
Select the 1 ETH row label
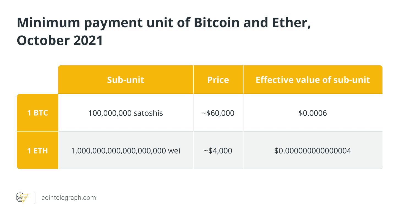tap(38, 151)
